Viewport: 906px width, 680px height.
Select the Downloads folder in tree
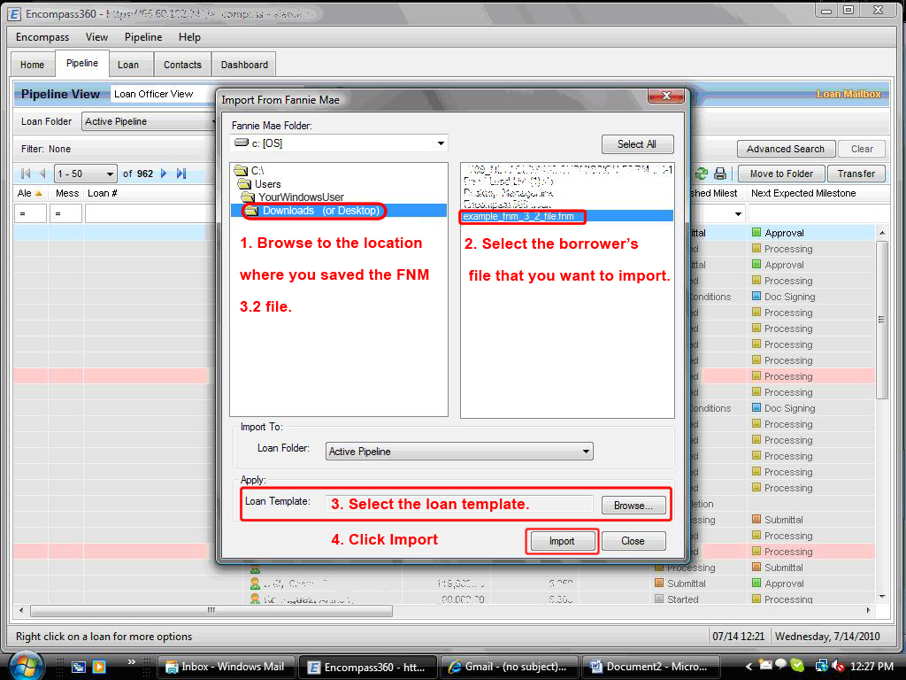[339, 211]
